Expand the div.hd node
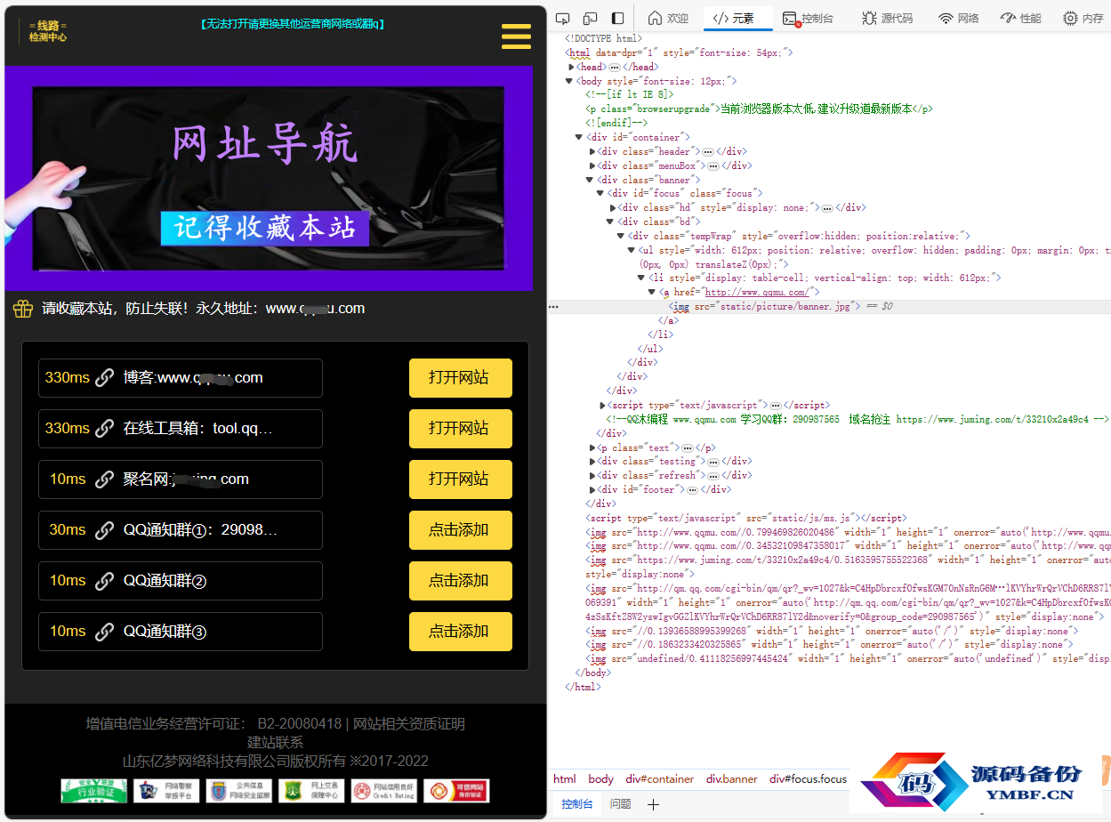 pos(614,207)
